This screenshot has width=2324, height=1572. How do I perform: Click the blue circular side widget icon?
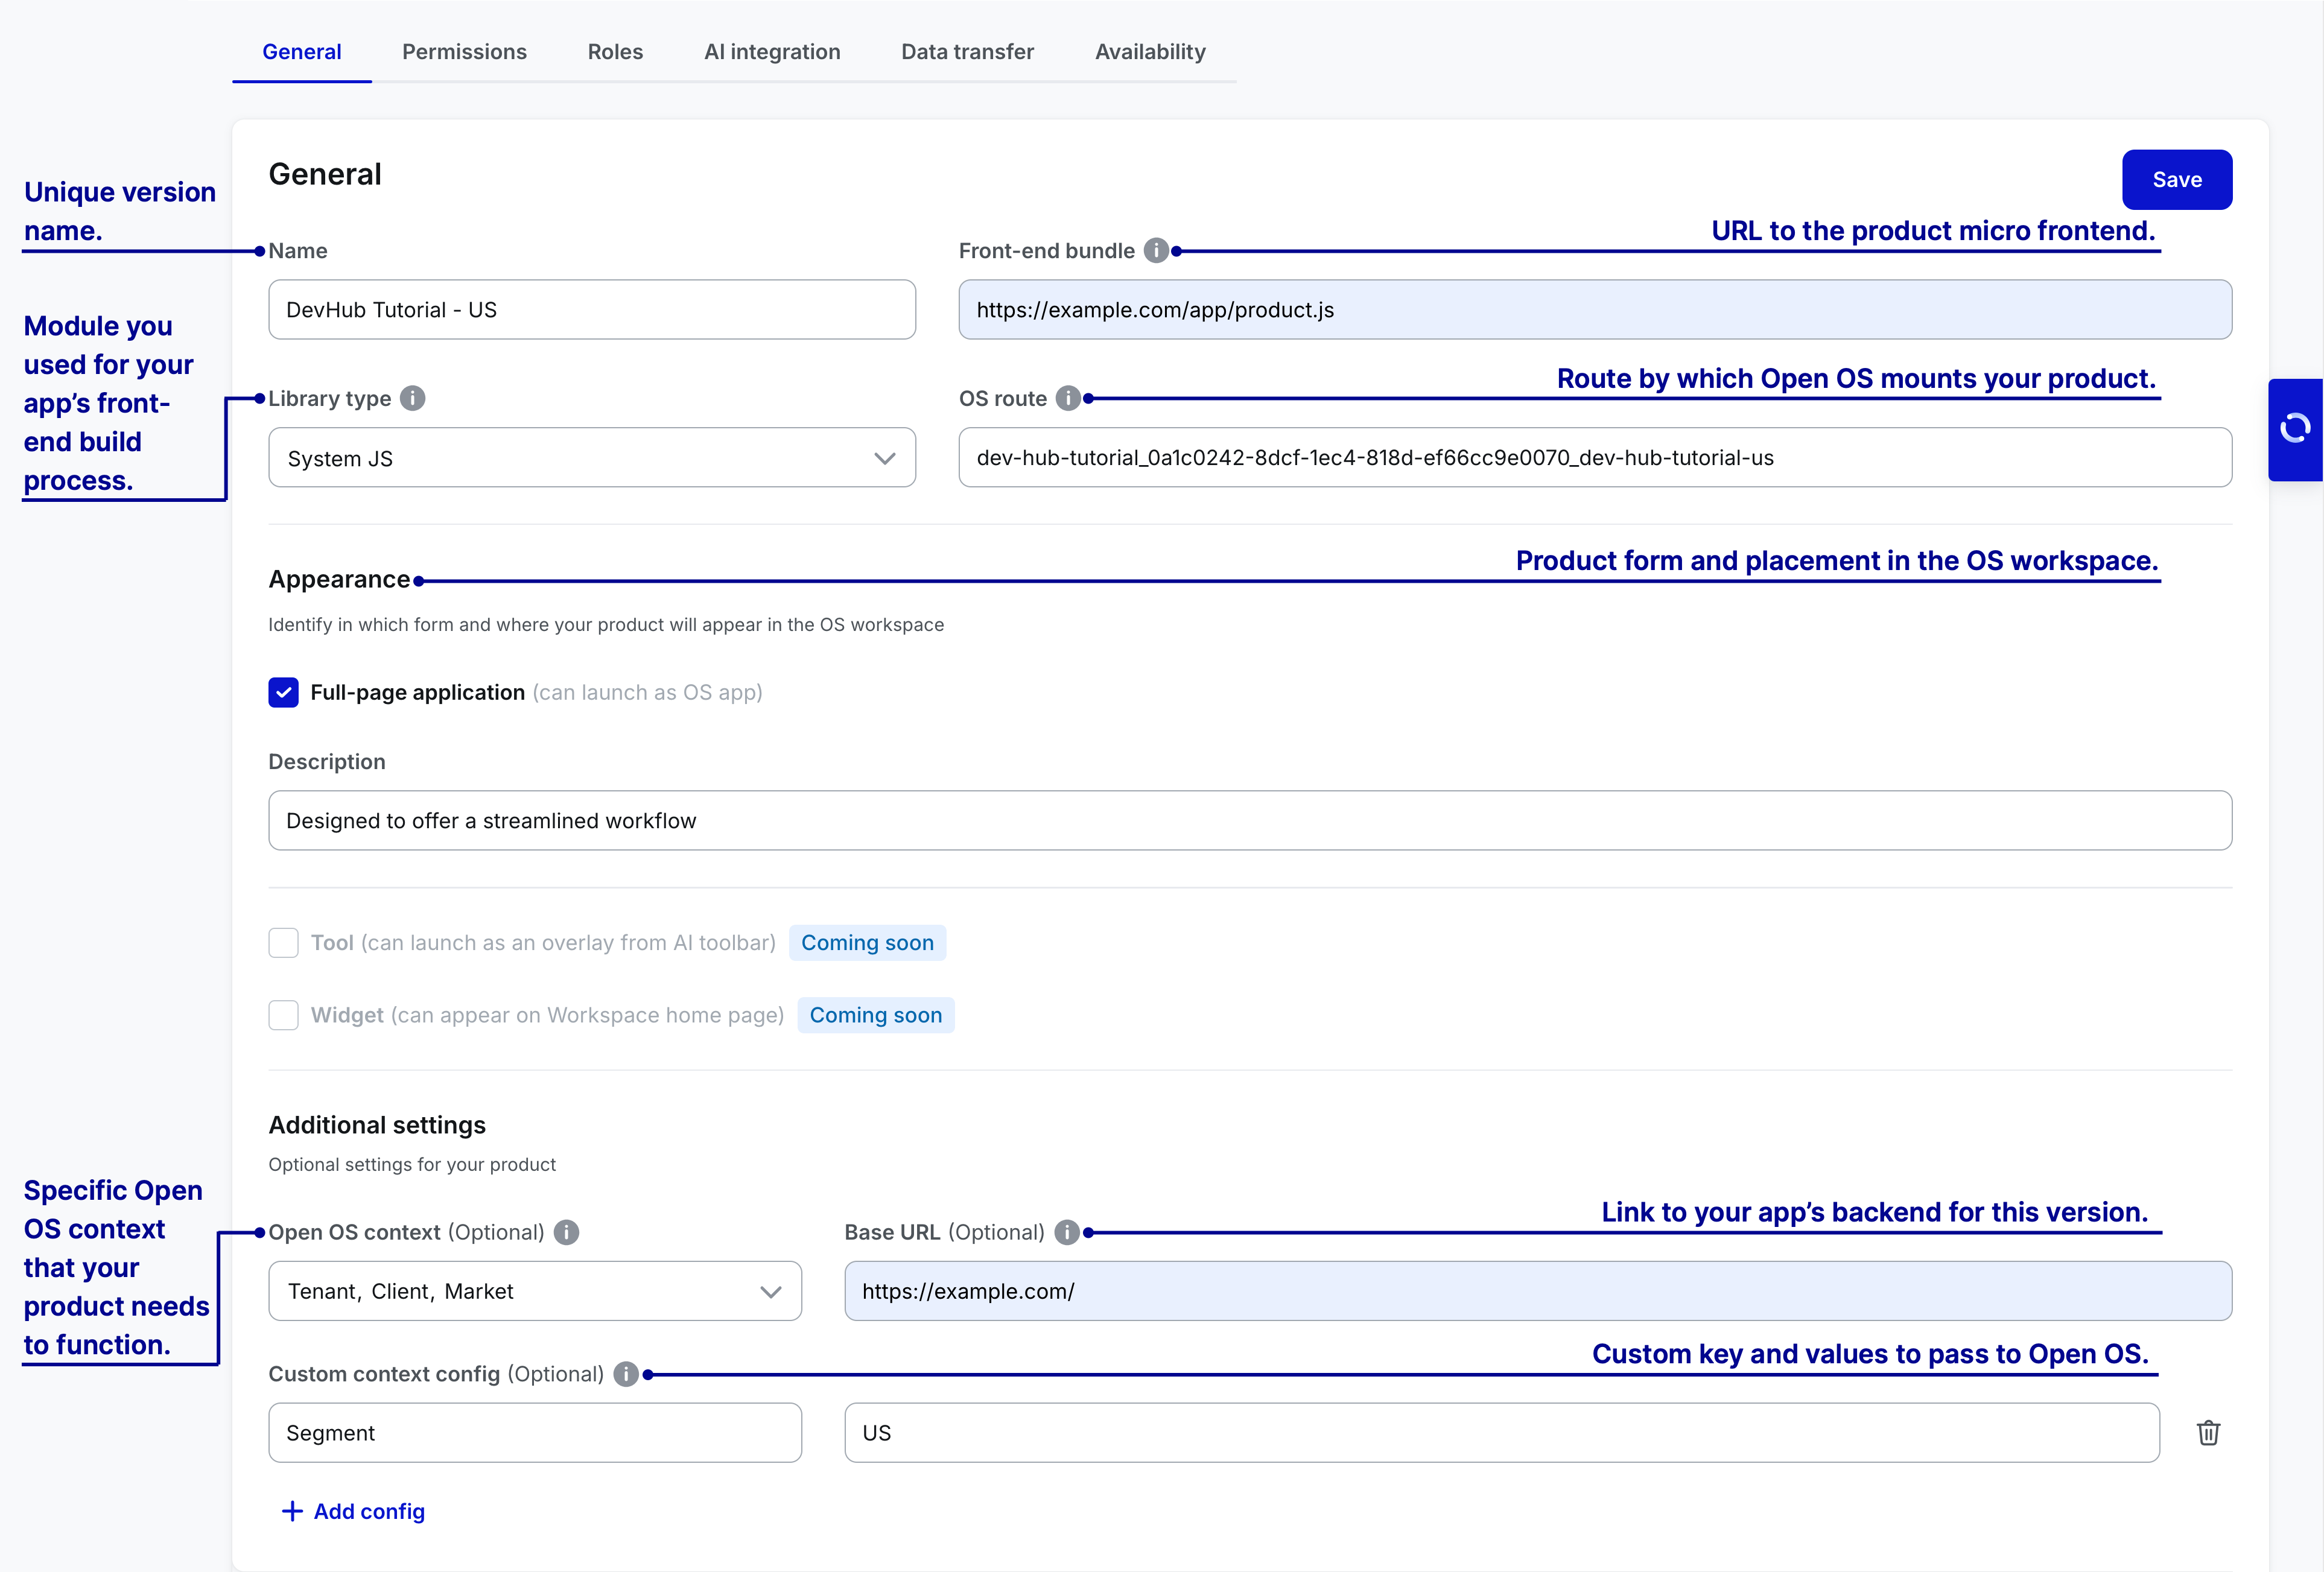(x=2295, y=429)
